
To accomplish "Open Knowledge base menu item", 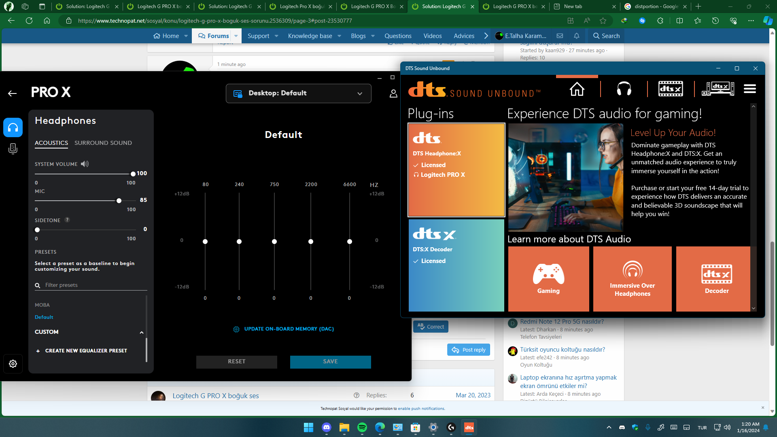I will coord(310,36).
